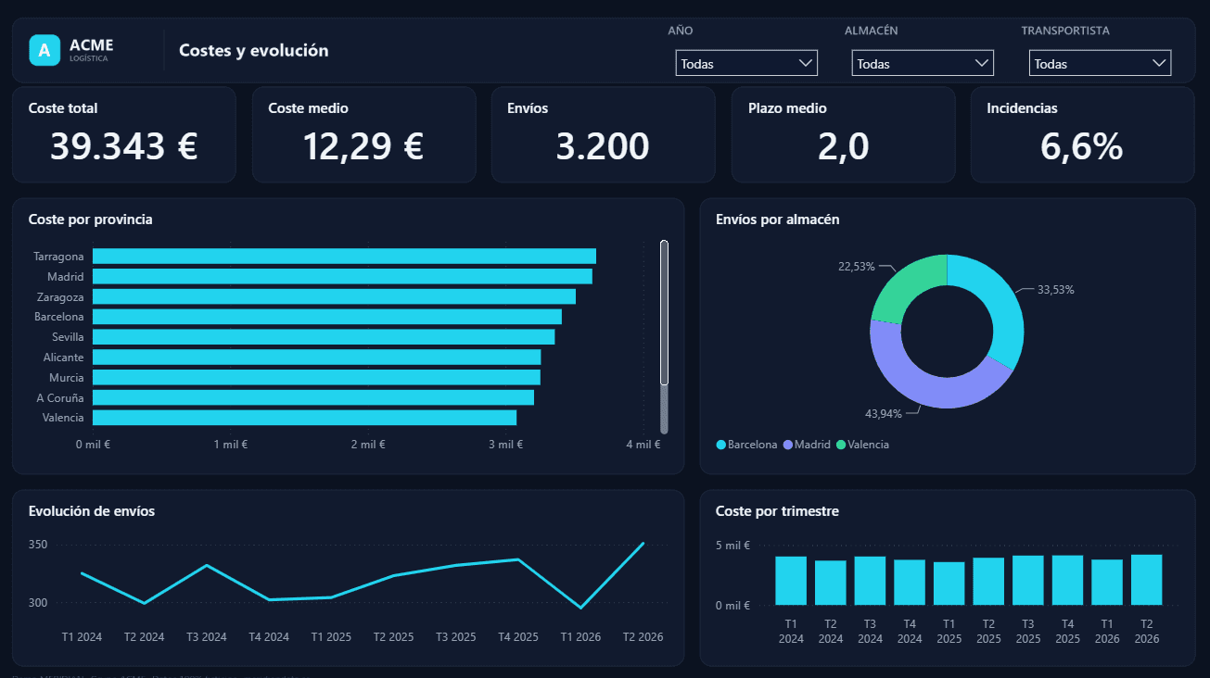This screenshot has width=1210, height=678.
Task: Click the Coste por provincia chart title
Action: click(91, 220)
